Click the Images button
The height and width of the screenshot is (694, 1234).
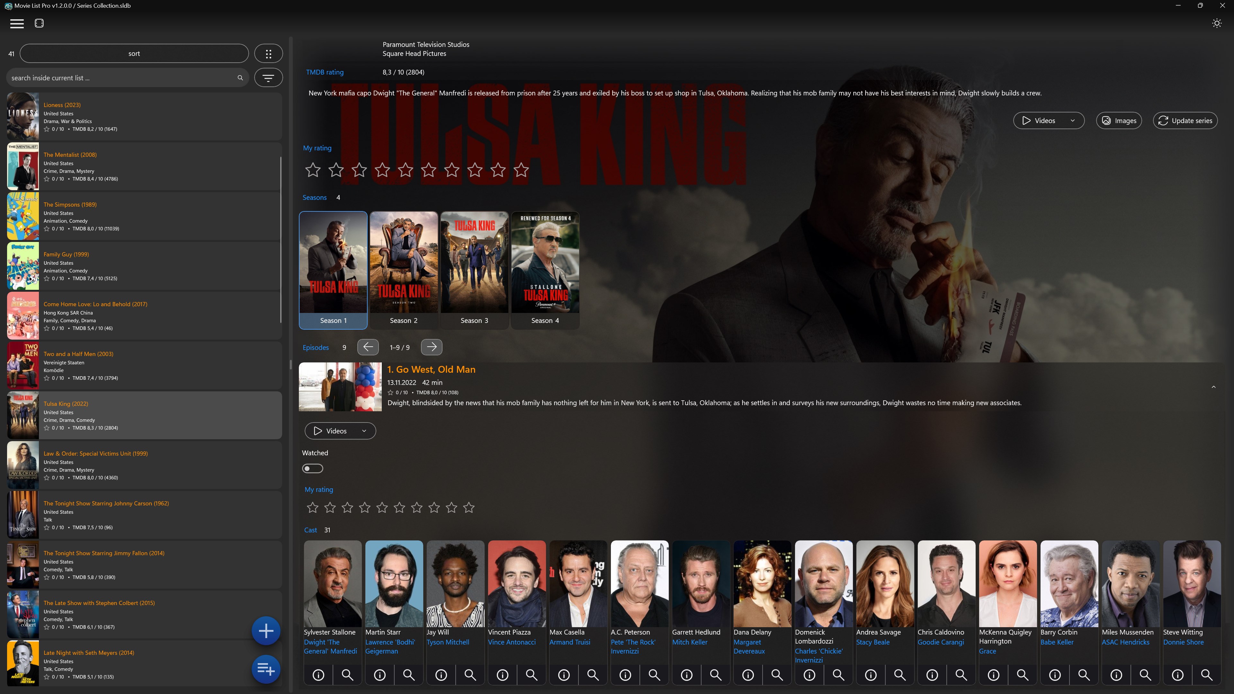coord(1119,121)
